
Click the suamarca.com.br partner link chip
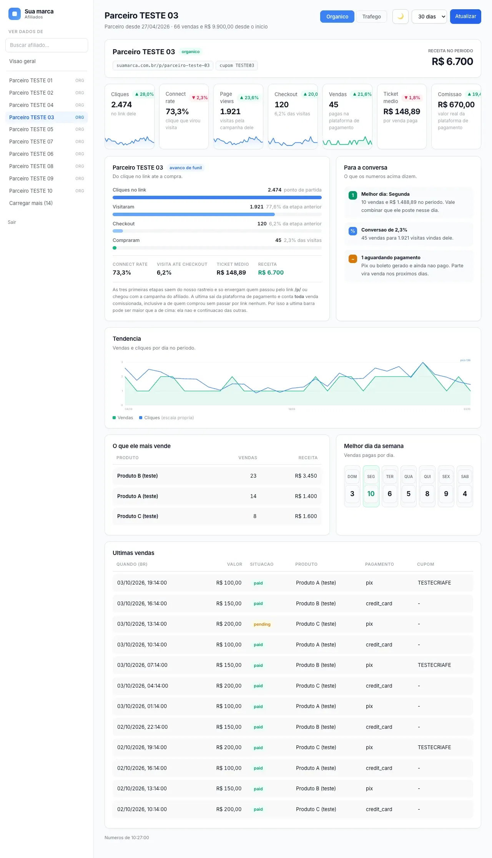point(163,65)
